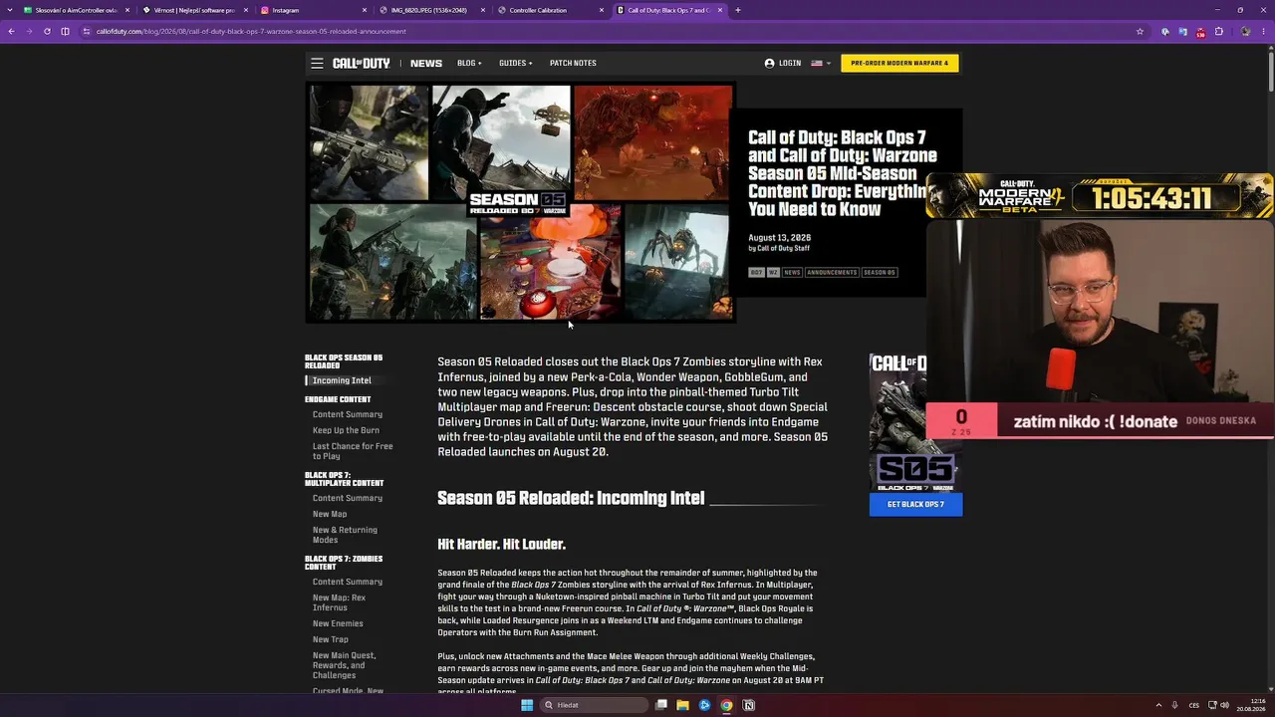This screenshot has height=717, width=1275.
Task: Open New Enemies sidebar link
Action: (338, 623)
